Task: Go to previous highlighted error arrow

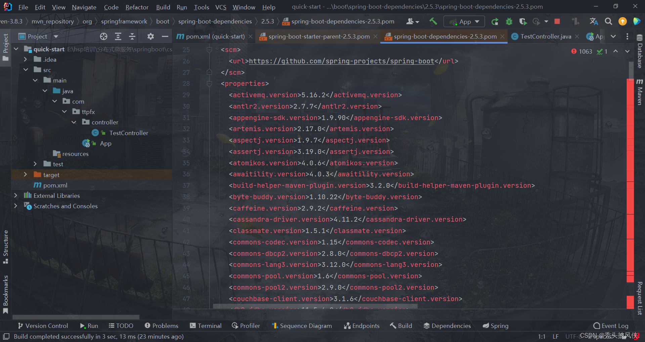Action: click(615, 51)
